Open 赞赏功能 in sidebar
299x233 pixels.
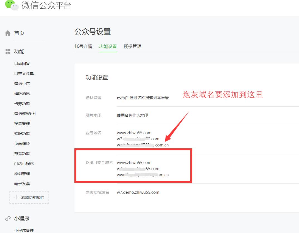22,154
